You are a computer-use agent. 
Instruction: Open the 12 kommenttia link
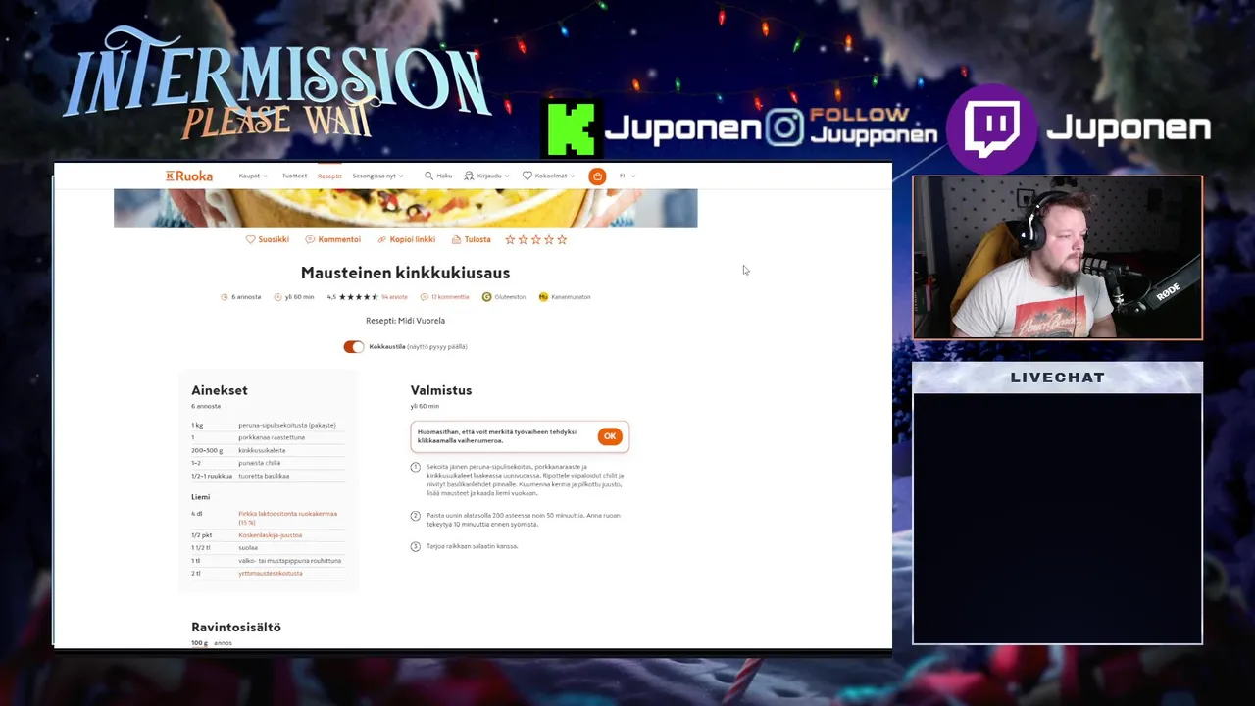click(450, 296)
